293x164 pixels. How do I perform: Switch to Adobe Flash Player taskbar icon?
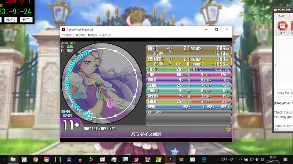(x=170, y=159)
